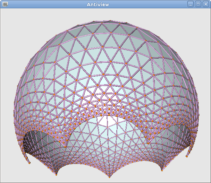211x183 pixels.
Task: Select the topmost apex vertex of the dome
Action: click(x=110, y=20)
